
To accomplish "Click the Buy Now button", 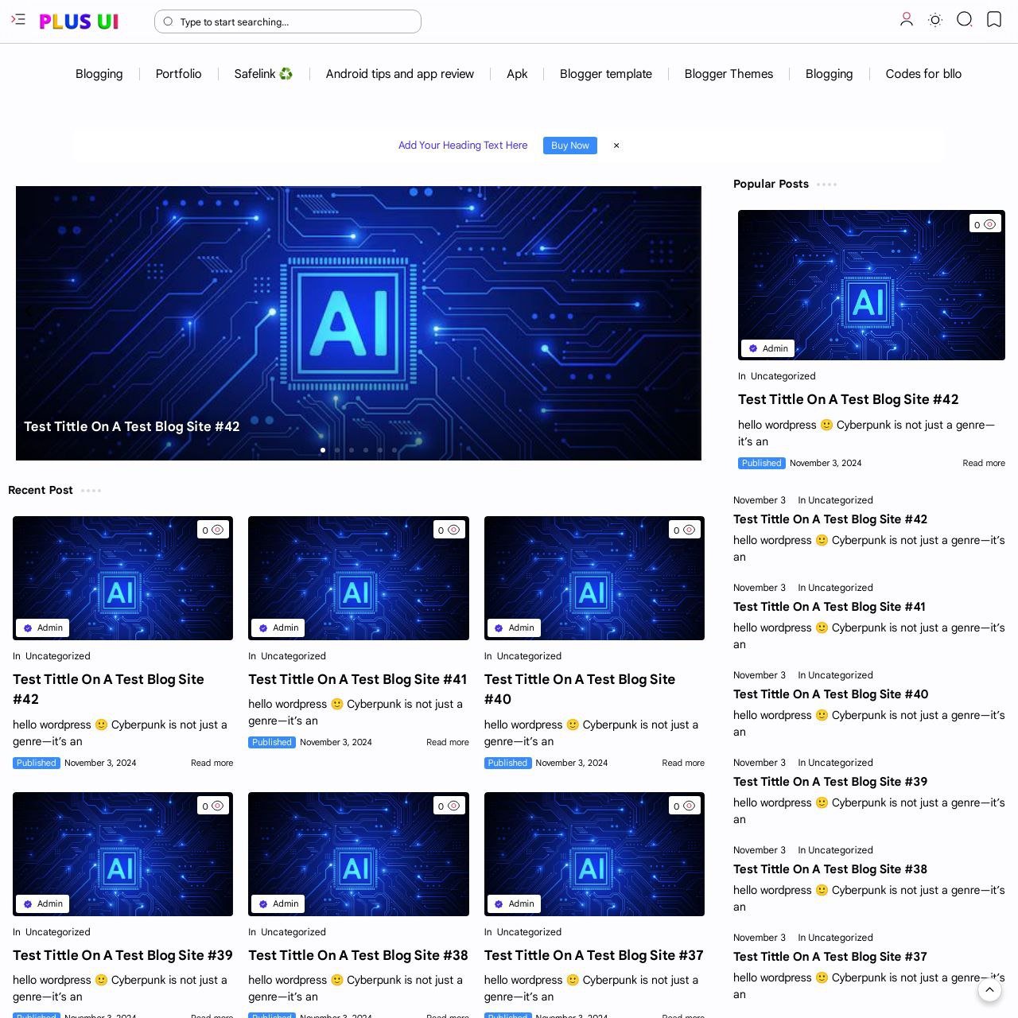I will [569, 146].
